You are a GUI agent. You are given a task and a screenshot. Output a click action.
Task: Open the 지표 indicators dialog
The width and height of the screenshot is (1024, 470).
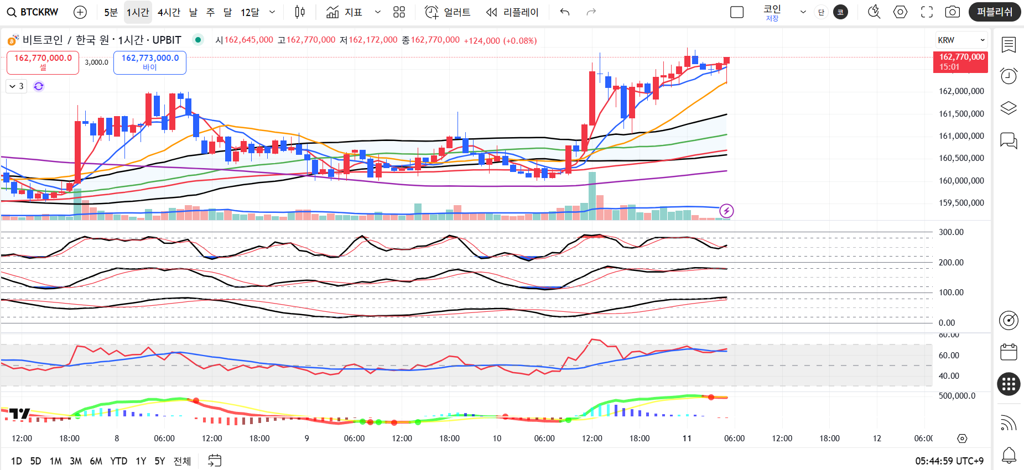click(344, 12)
